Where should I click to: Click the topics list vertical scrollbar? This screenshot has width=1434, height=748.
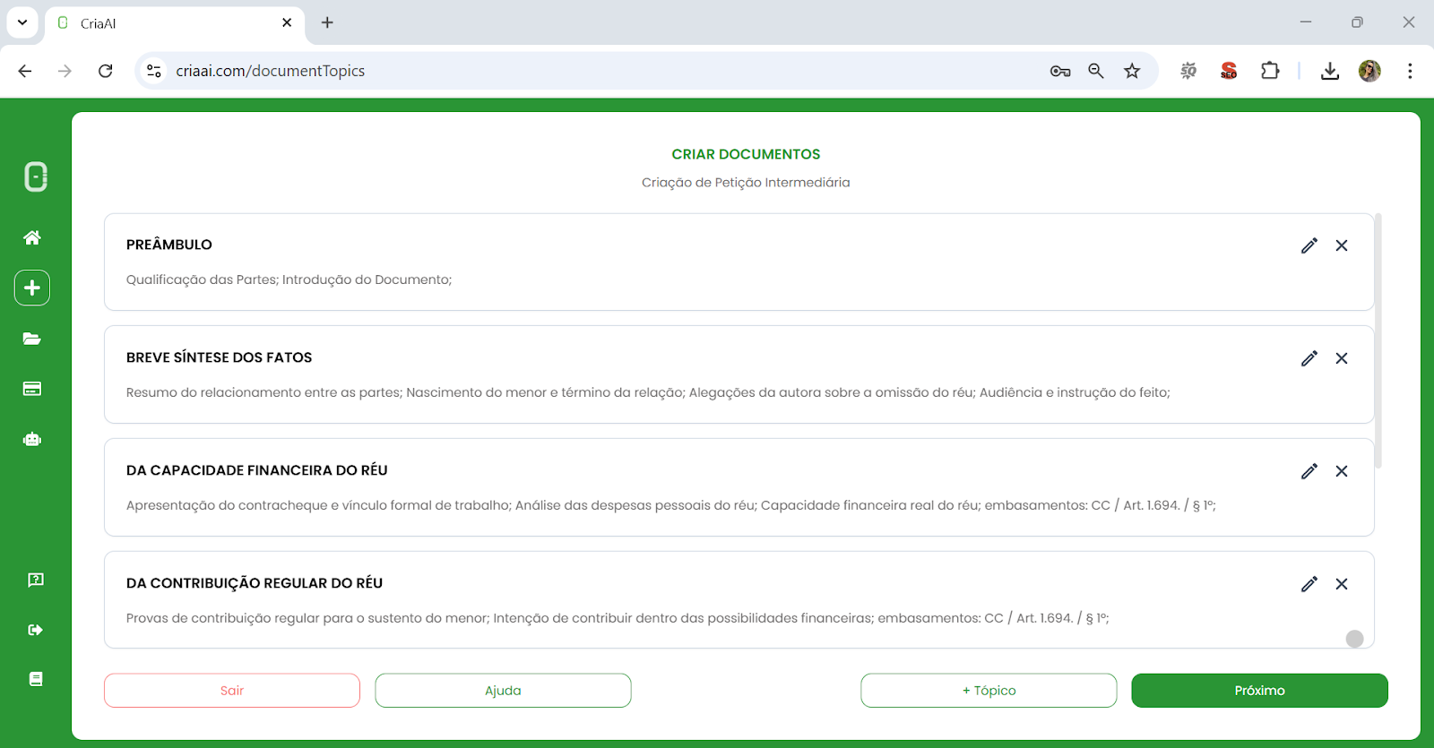pyautogui.click(x=1378, y=340)
